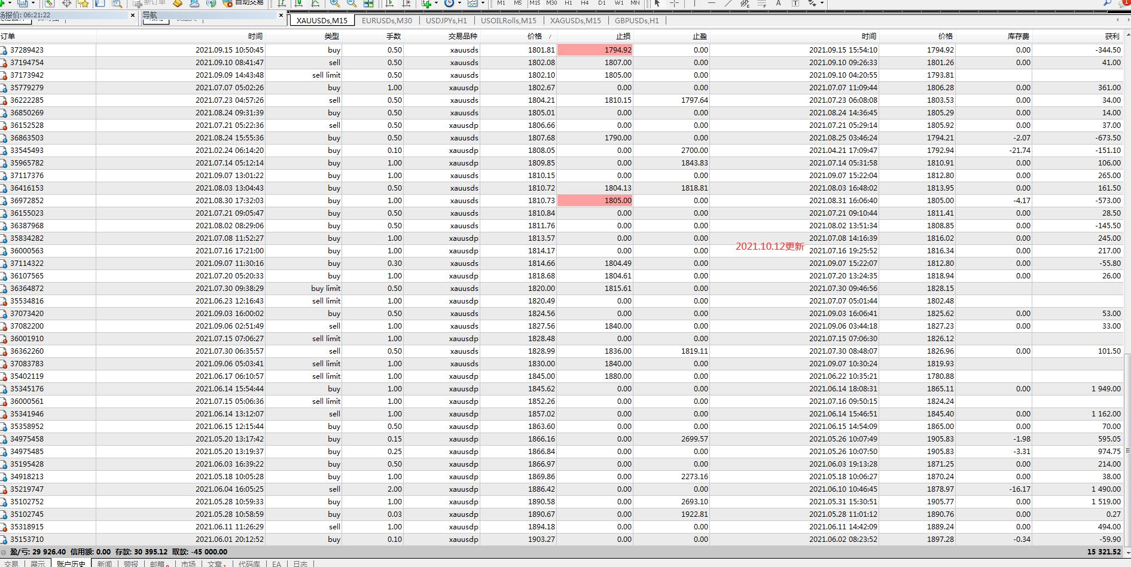Toggle chart shift
Screen dimensions: 1131x567
click(407, 3)
